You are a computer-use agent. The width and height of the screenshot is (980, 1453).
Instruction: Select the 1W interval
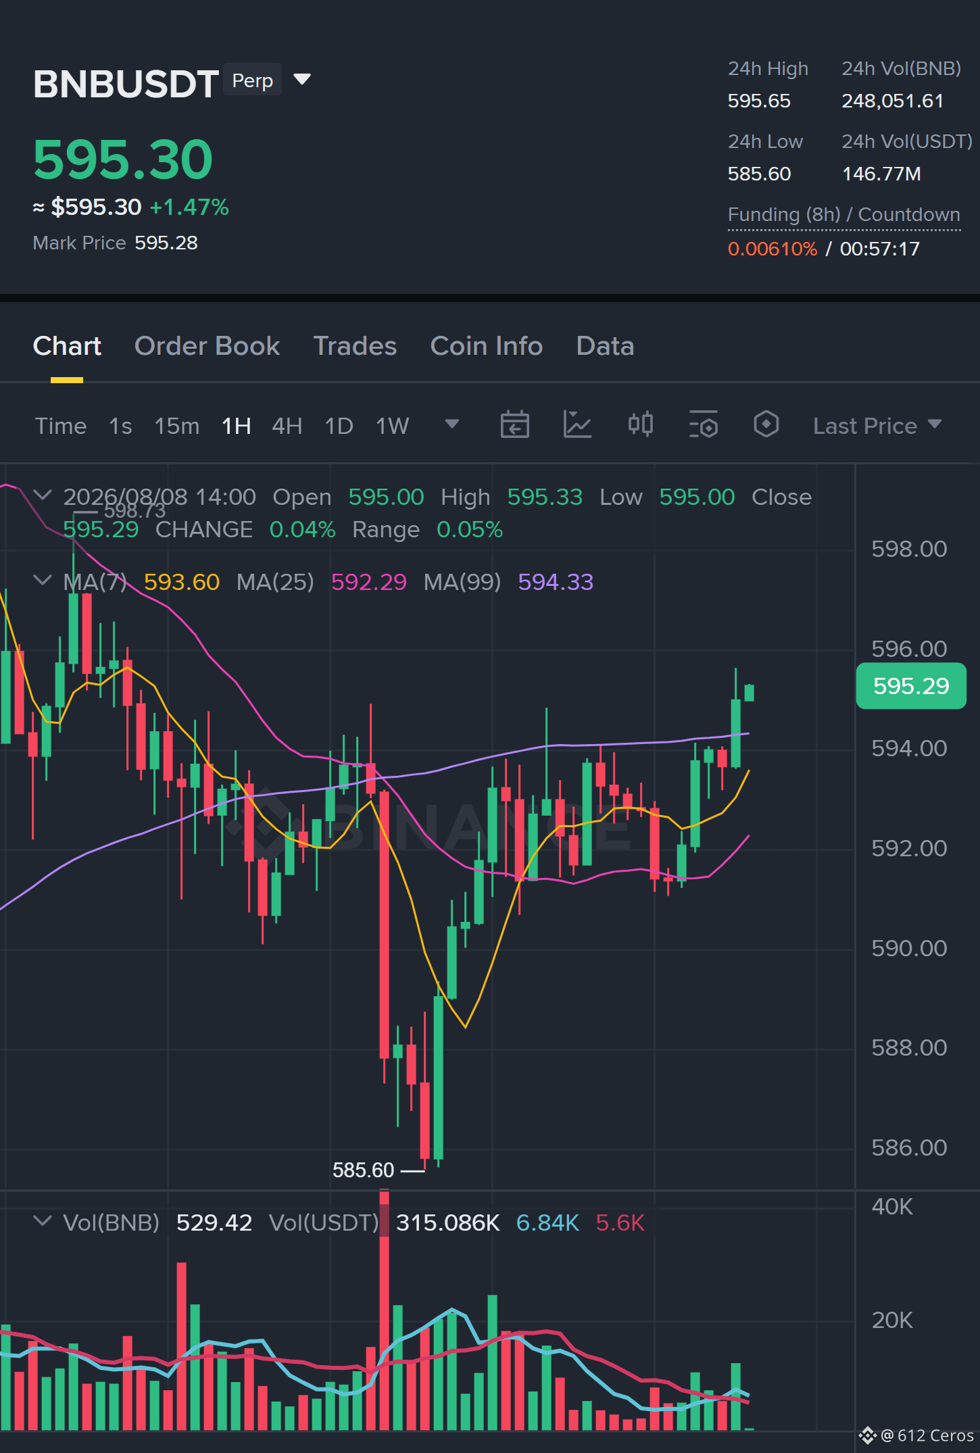(393, 426)
